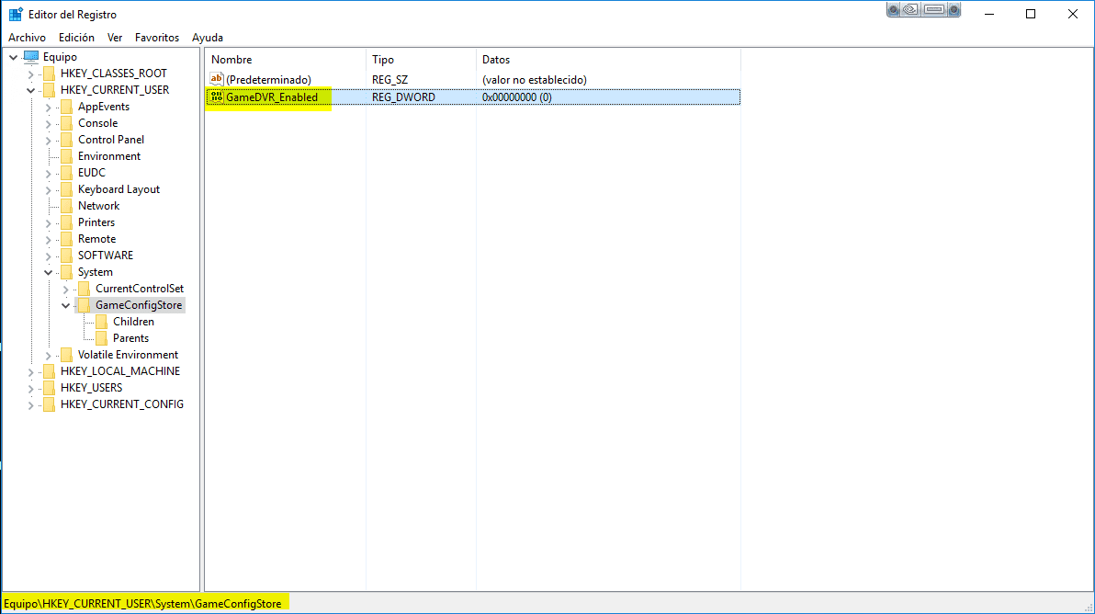Click the (Predeterminado) string value icon

(x=217, y=80)
